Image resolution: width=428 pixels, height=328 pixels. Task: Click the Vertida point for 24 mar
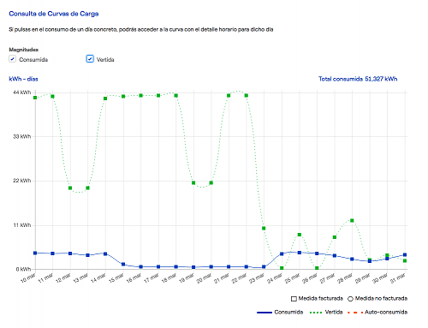(282, 268)
